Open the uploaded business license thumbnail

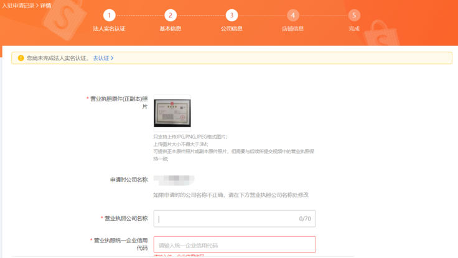[x=172, y=113]
